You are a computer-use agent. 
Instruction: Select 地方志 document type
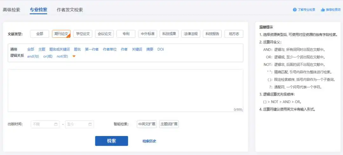[234, 34]
